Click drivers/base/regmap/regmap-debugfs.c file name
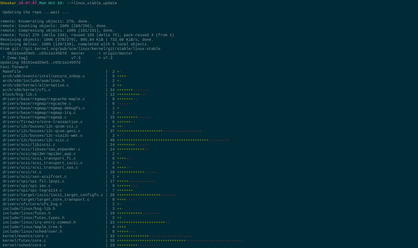 [44, 108]
